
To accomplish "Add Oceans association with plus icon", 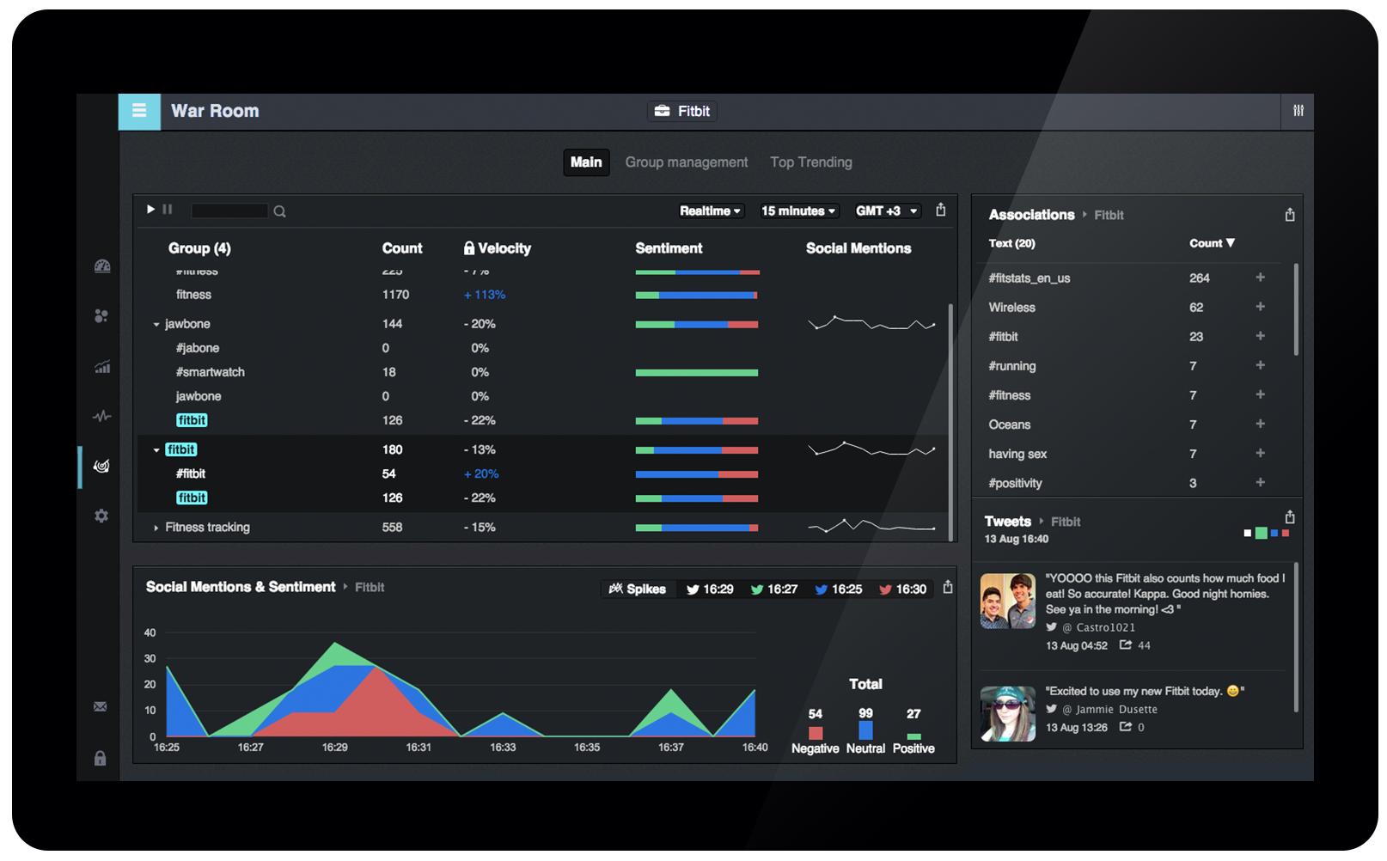I will pyautogui.click(x=1261, y=424).
